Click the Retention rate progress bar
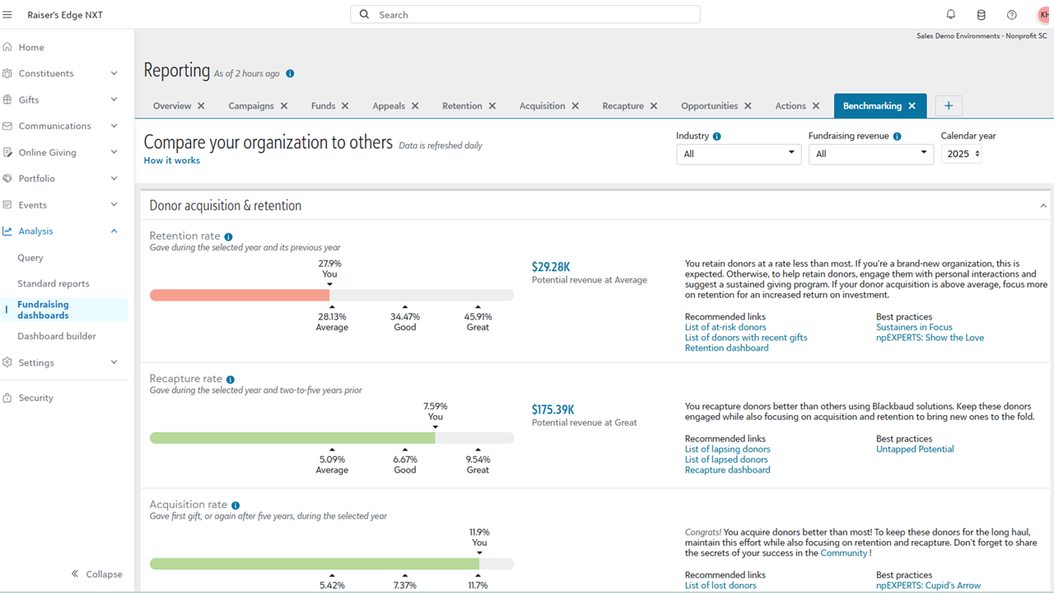Viewport: 1054px width, 593px height. (331, 296)
